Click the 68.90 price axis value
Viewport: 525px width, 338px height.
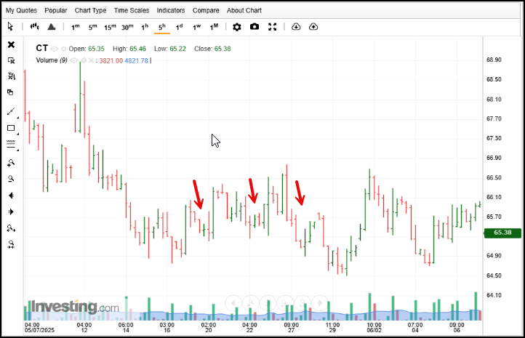(x=494, y=60)
